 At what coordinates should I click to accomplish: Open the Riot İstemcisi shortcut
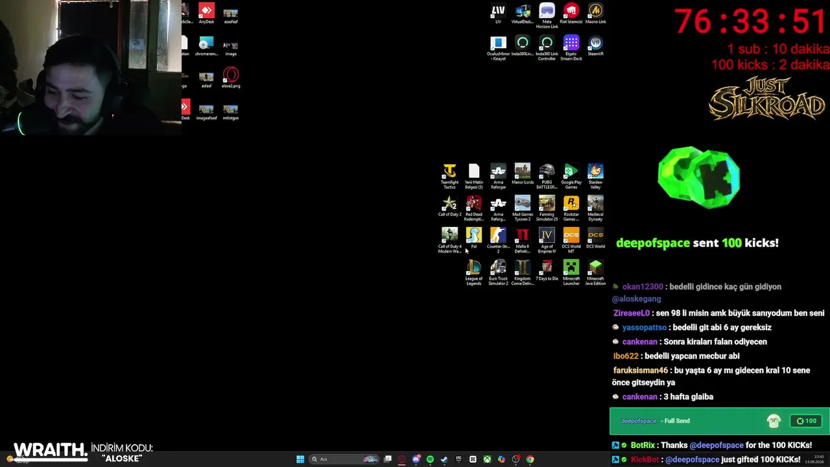(x=571, y=14)
